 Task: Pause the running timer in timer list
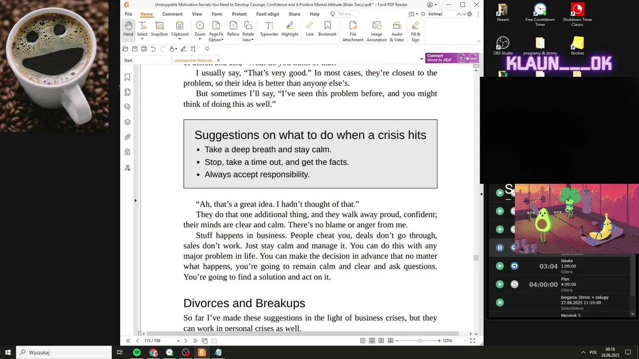coord(500,248)
